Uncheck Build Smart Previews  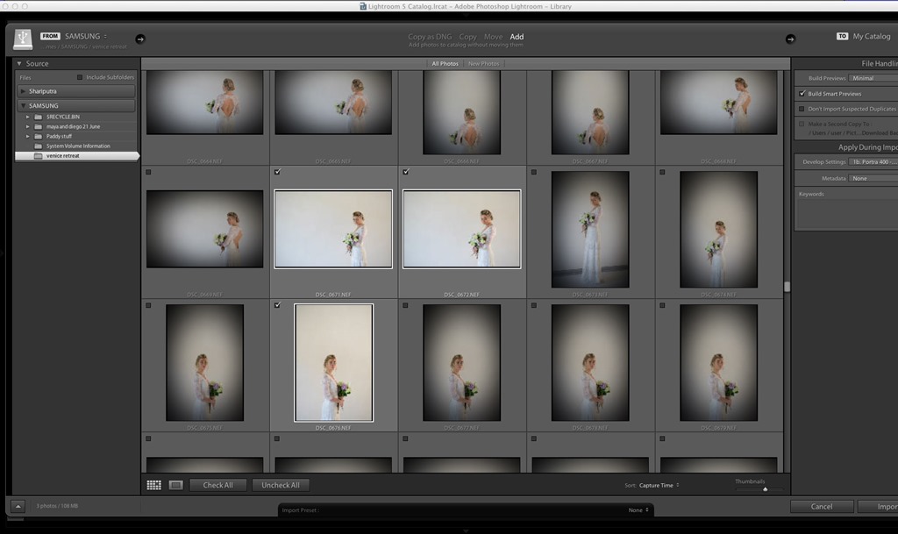coord(802,94)
